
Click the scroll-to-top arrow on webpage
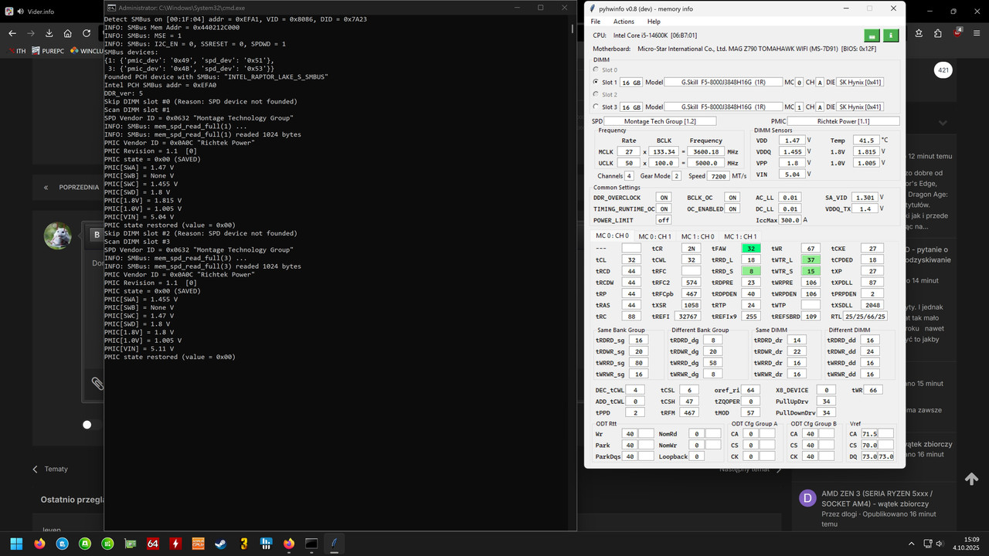[971, 479]
